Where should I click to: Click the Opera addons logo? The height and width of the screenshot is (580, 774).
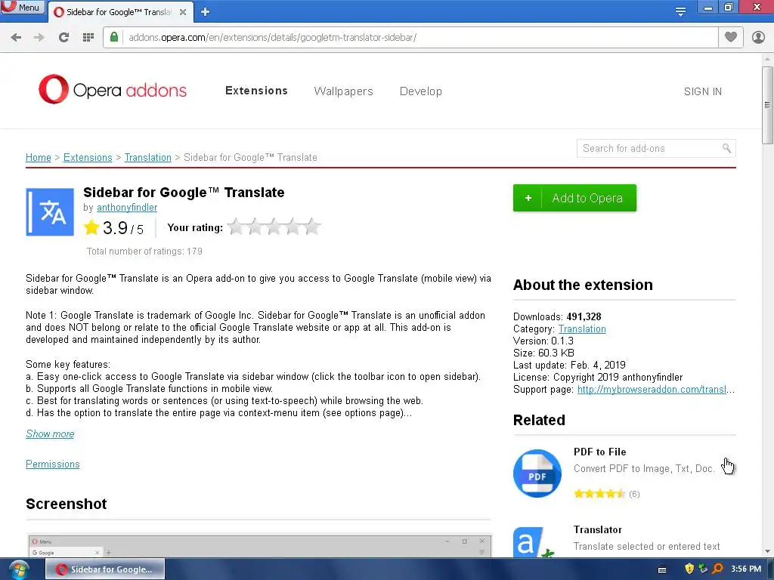coord(113,89)
